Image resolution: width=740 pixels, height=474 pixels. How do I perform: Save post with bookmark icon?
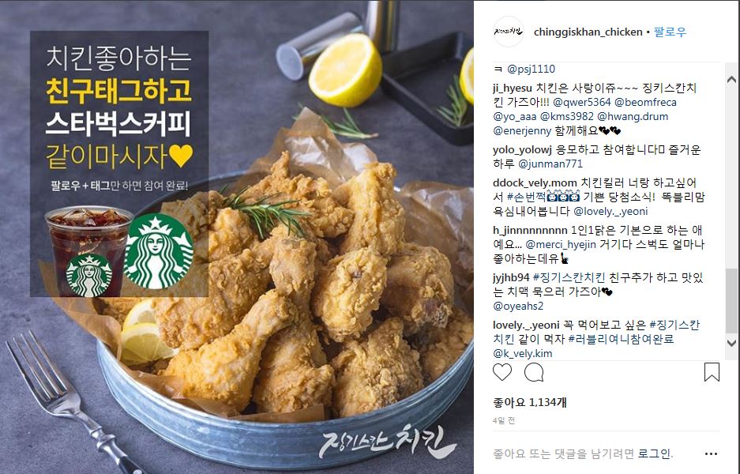coord(712,372)
